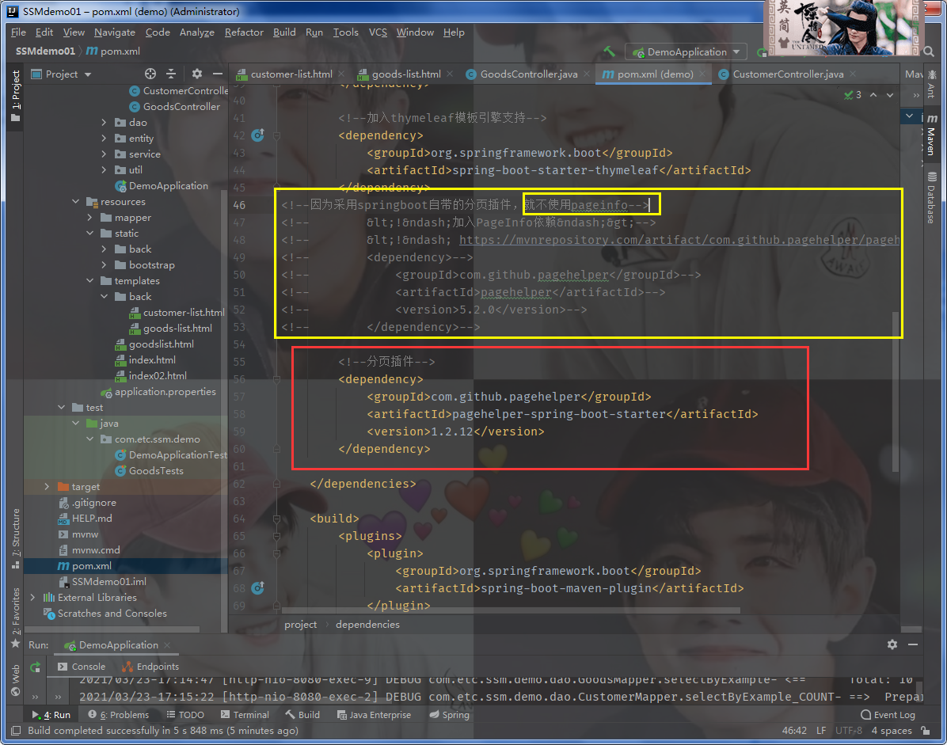Viewport: 947px width, 745px height.
Task: Expand the mapper folder
Action: [x=89, y=218]
